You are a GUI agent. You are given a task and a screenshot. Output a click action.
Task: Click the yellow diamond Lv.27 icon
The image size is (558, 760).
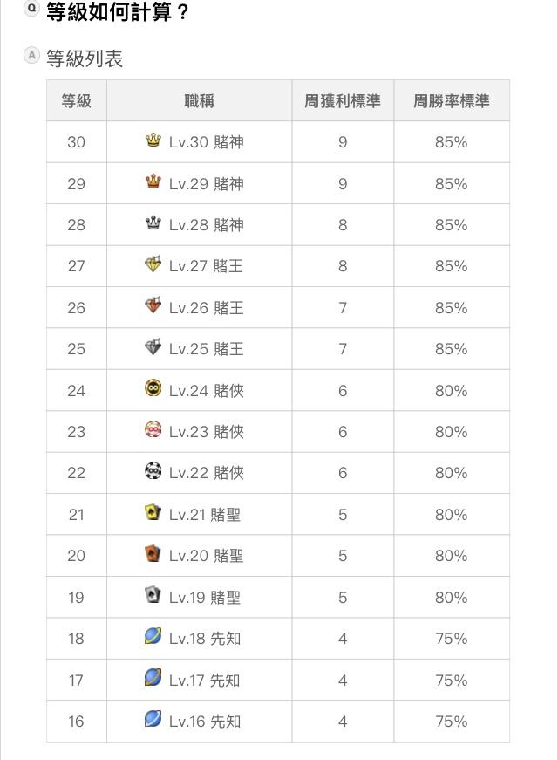(x=153, y=264)
